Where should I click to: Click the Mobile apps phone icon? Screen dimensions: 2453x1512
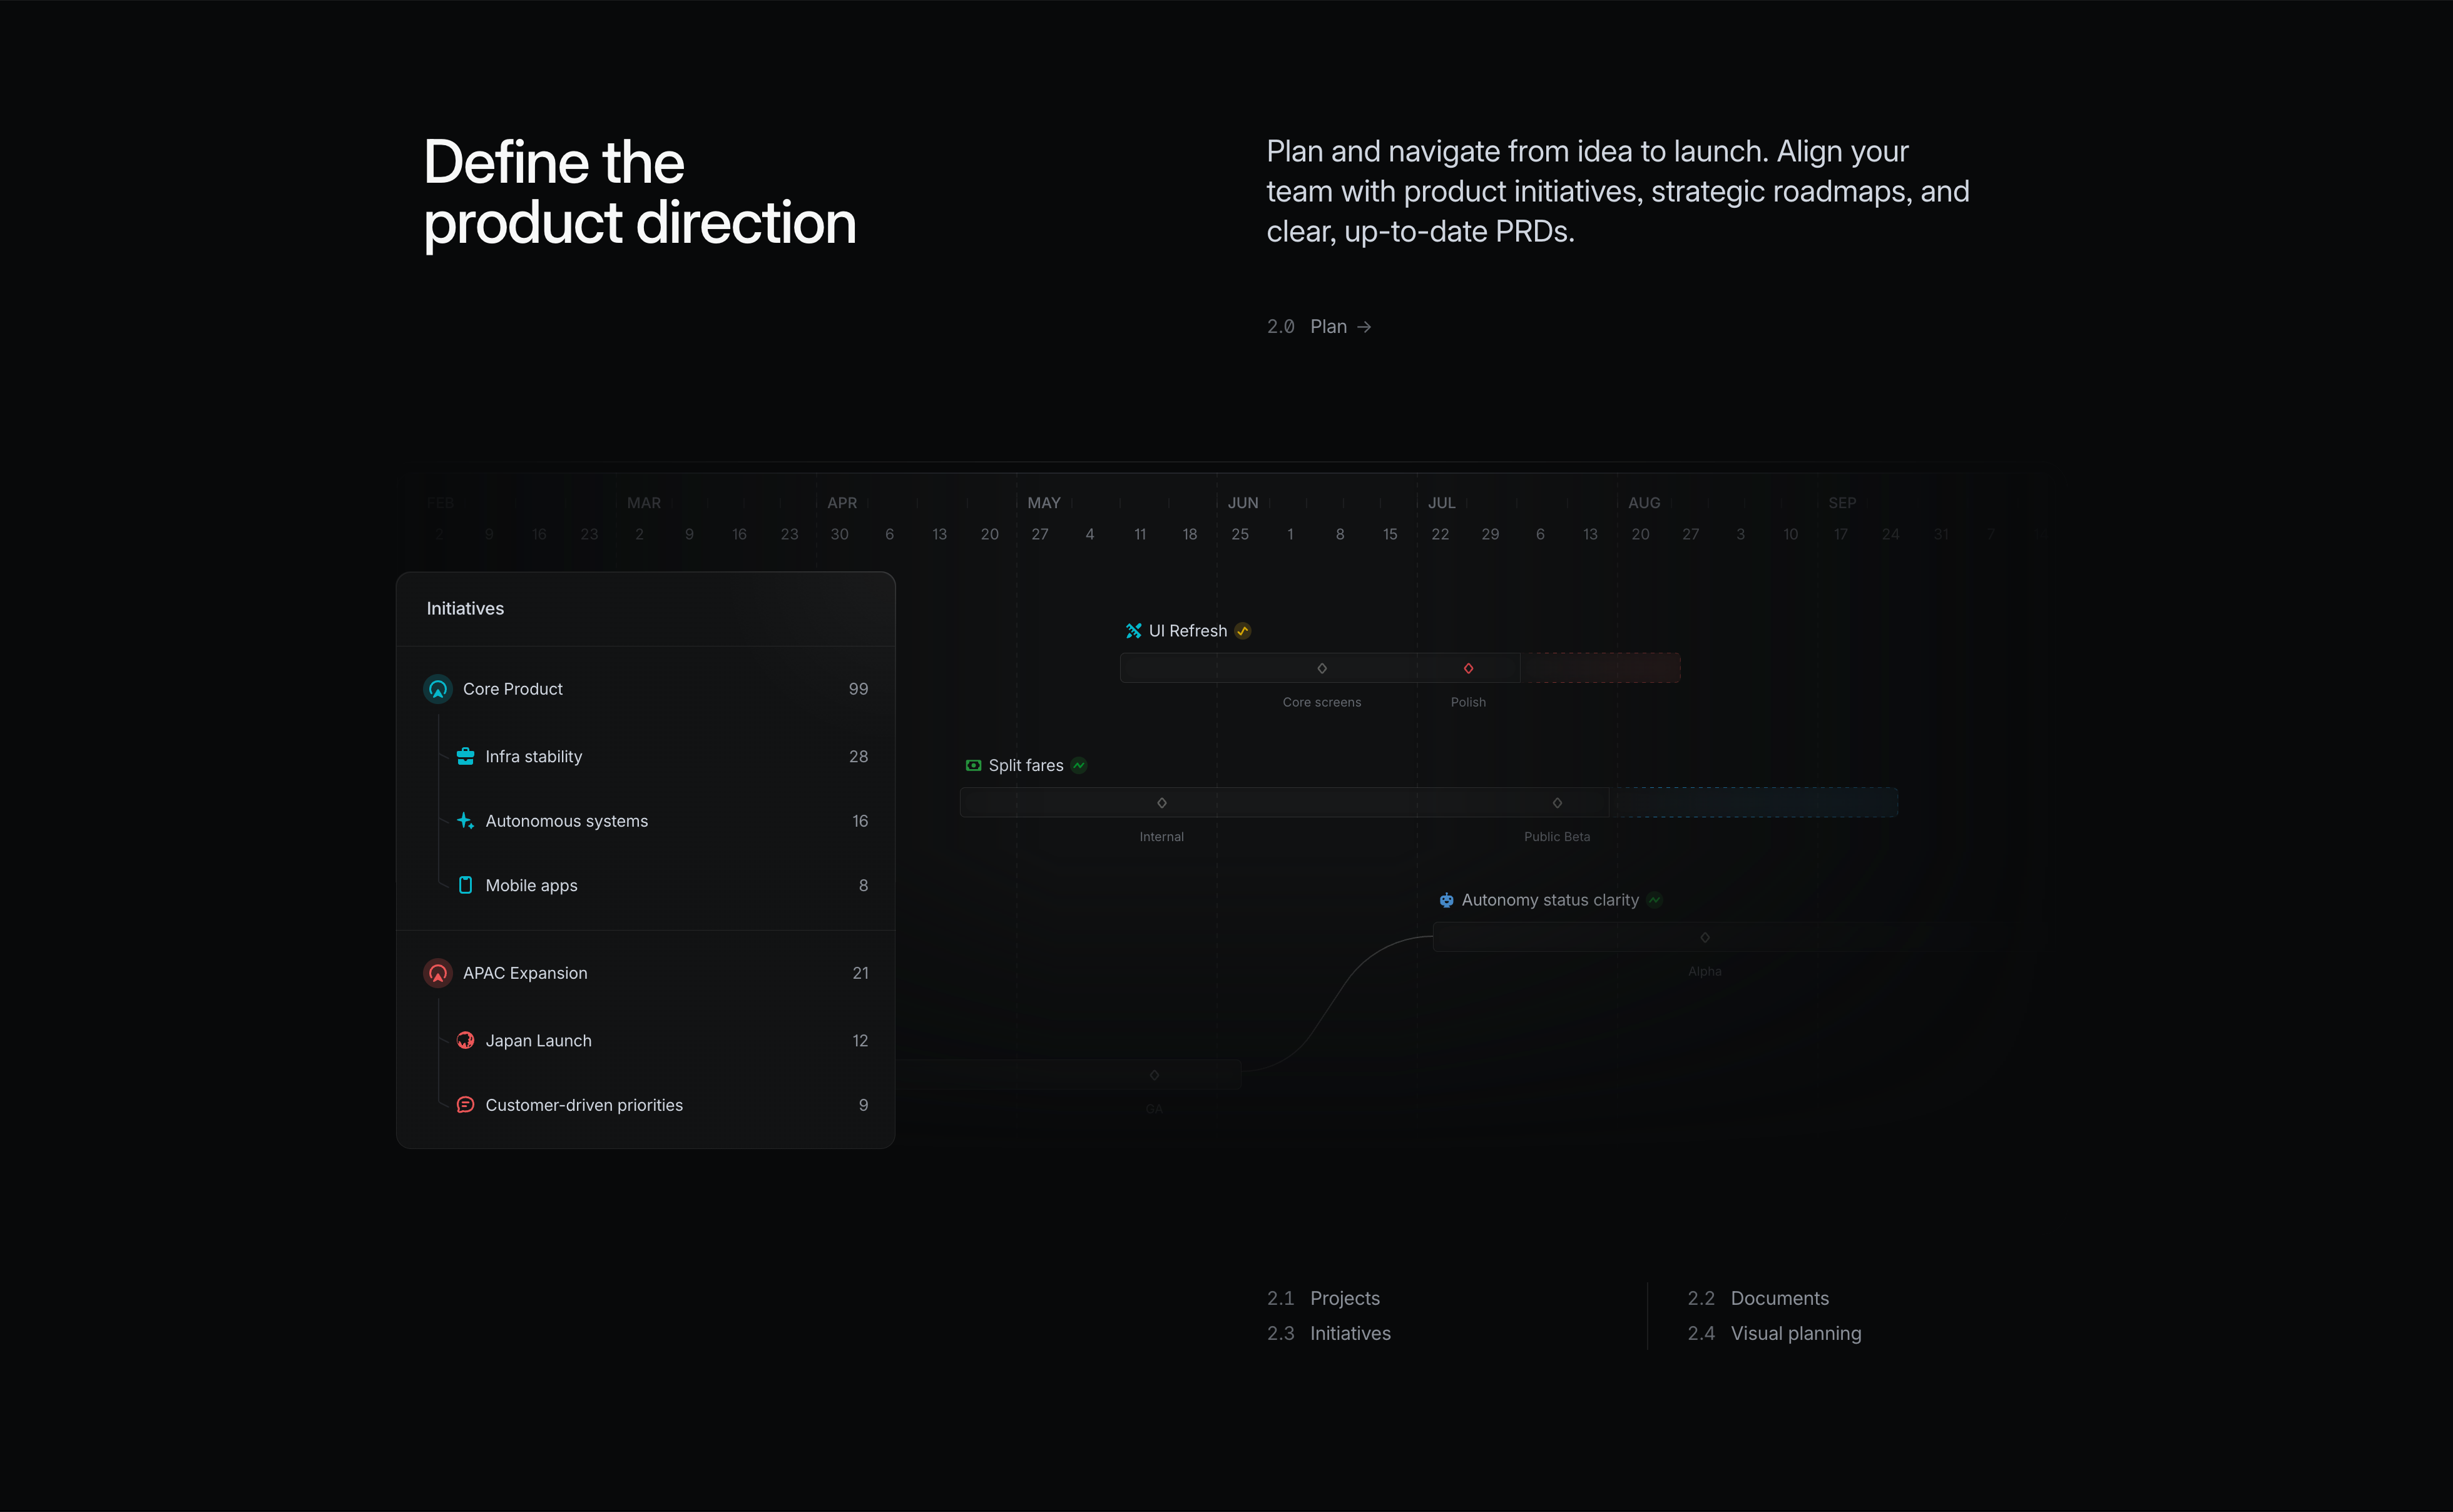465,885
